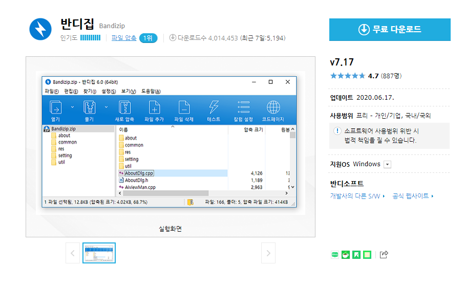The height and width of the screenshot is (289, 465).
Task: Open the 설정(S) menu
Action: point(109,91)
